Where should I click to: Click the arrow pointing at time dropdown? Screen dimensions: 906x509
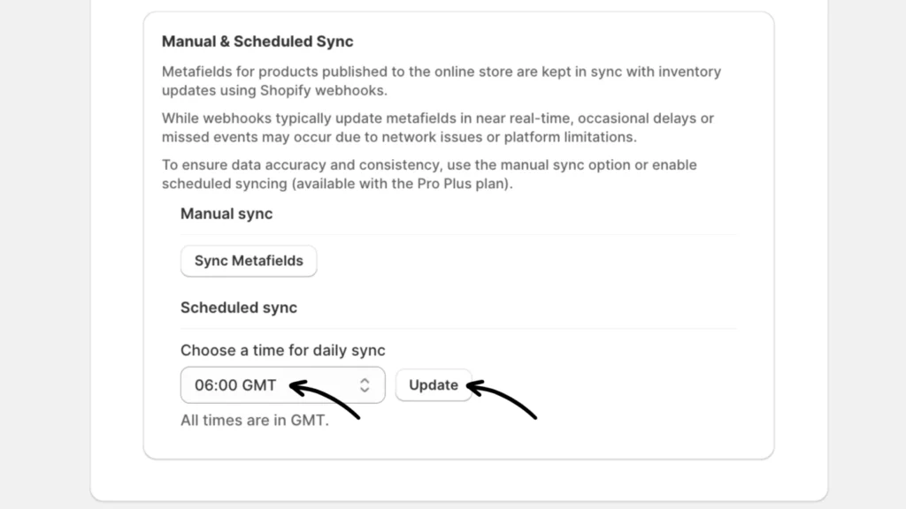point(326,399)
